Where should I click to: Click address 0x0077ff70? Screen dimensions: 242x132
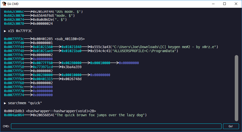point(14,91)
